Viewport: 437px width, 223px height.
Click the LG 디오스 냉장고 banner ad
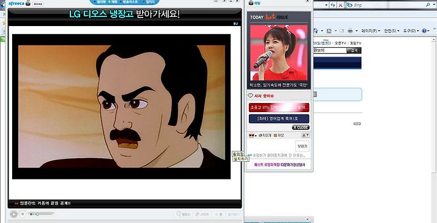pyautogui.click(x=124, y=14)
